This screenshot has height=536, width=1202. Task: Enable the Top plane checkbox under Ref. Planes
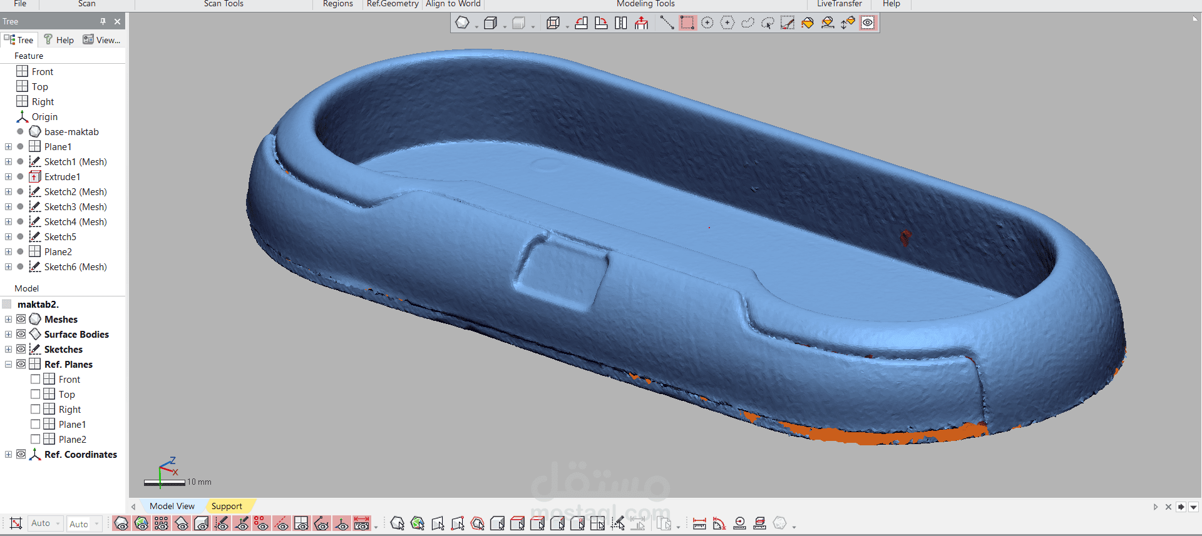pyautogui.click(x=36, y=394)
